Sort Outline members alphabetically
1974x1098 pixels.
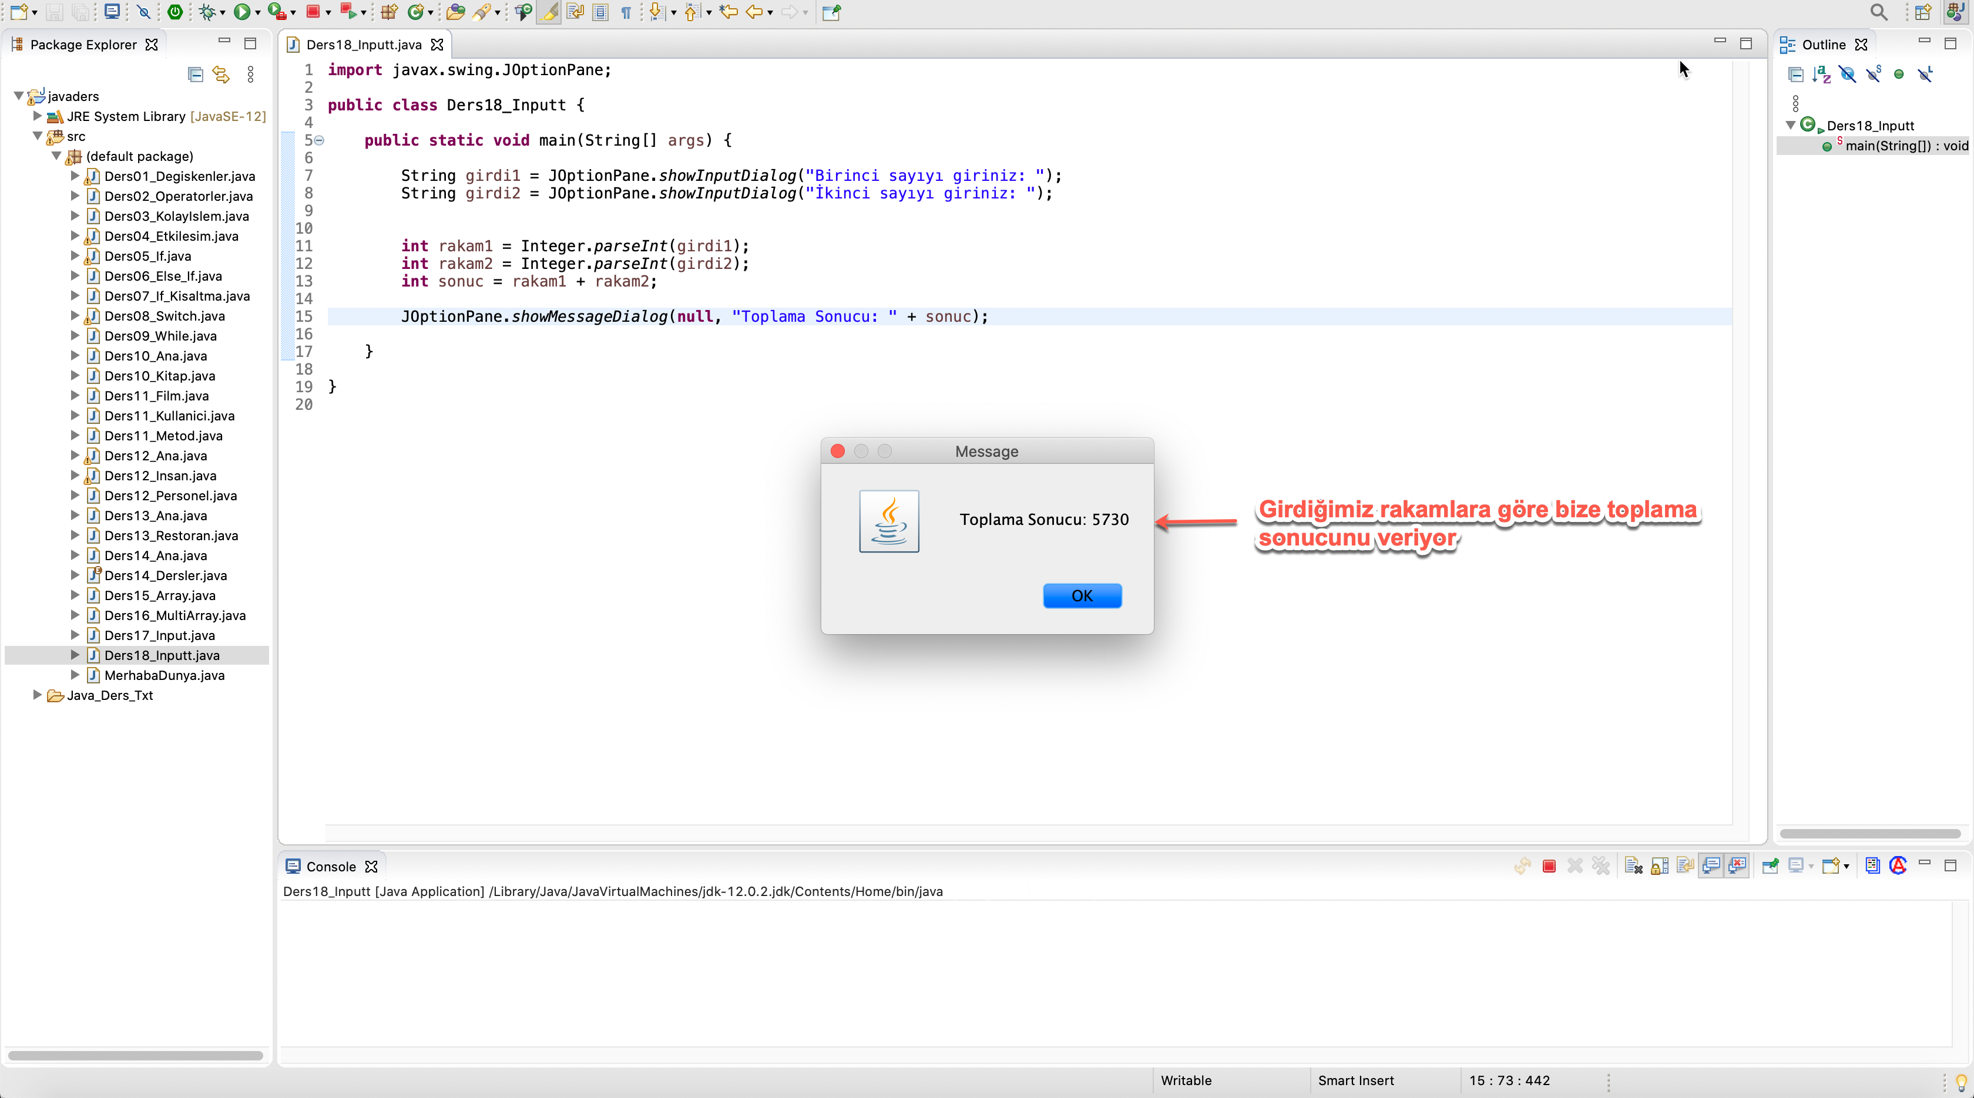1821,74
